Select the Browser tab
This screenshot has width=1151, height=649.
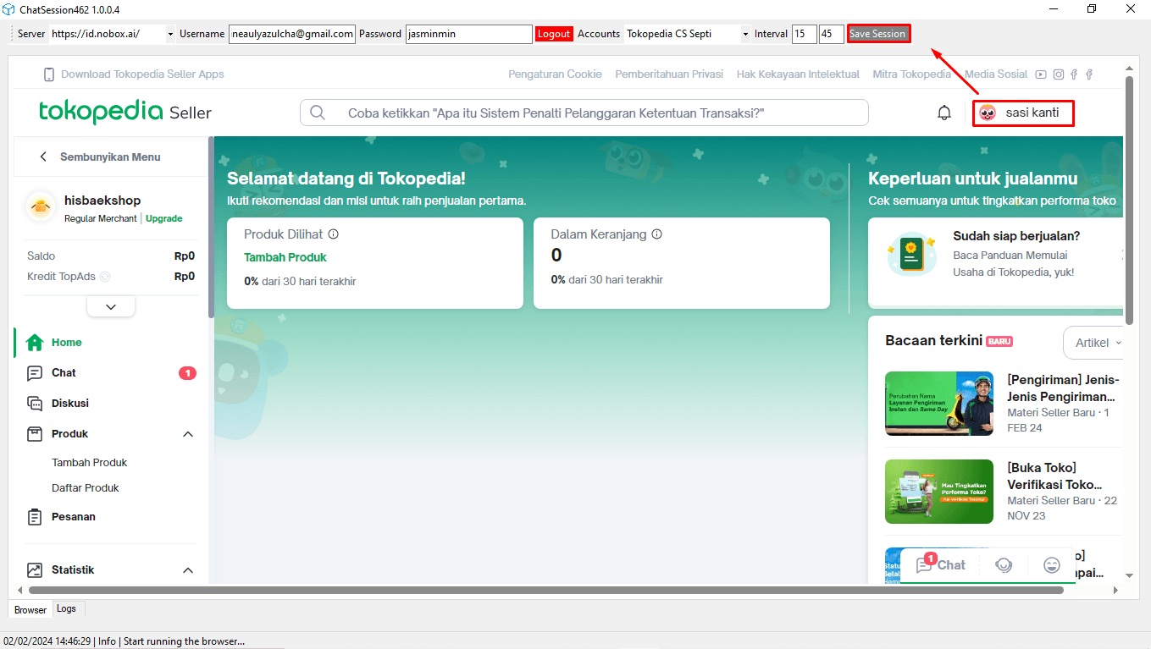(x=30, y=609)
